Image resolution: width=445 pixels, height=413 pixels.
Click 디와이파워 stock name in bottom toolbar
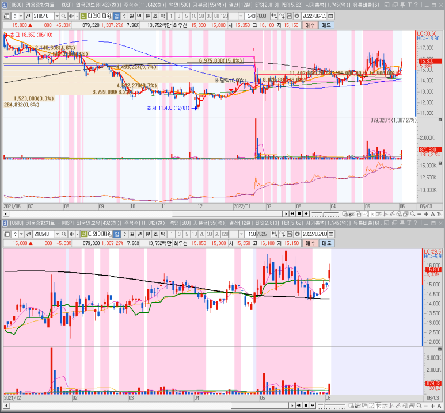100,234
